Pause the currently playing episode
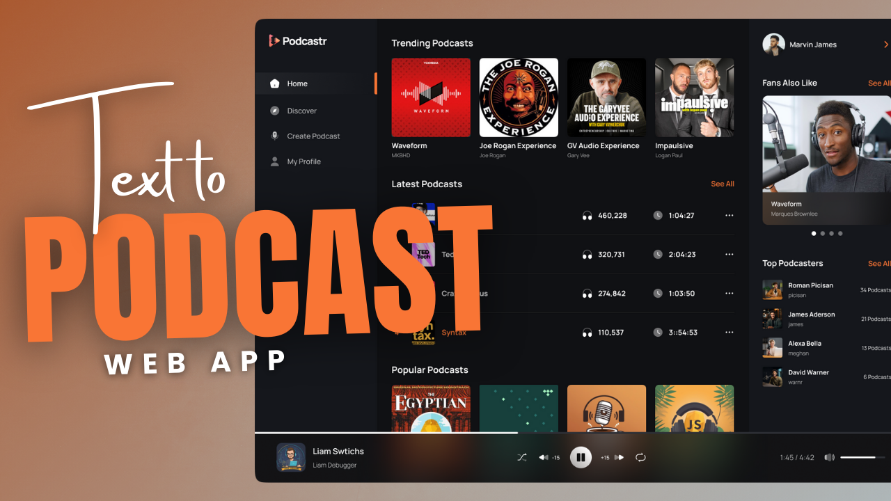891x501 pixels. [581, 457]
